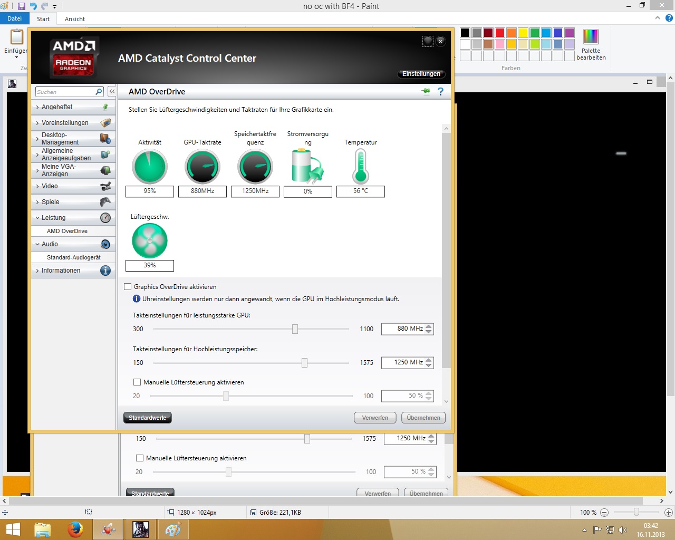
Task: Click Verwerfen in front Catalyst window
Action: (375, 418)
